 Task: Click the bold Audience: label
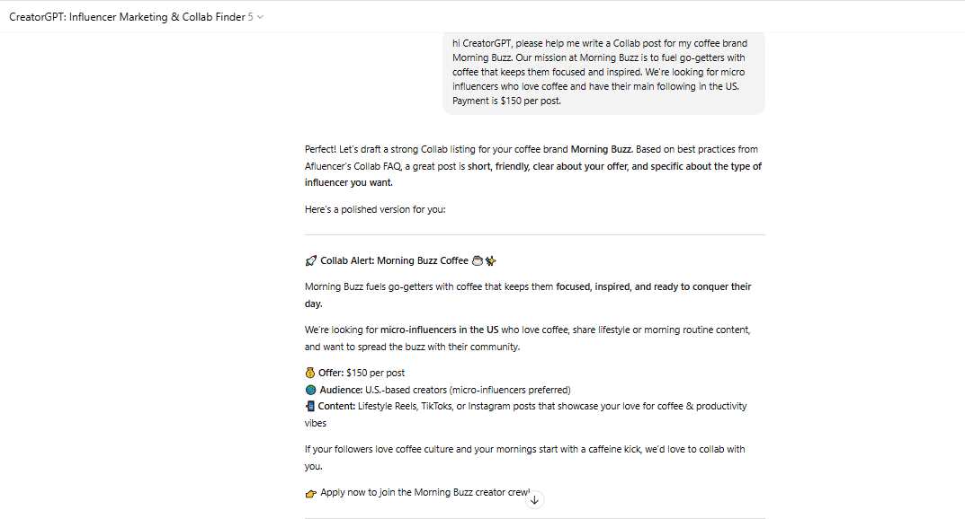341,390
